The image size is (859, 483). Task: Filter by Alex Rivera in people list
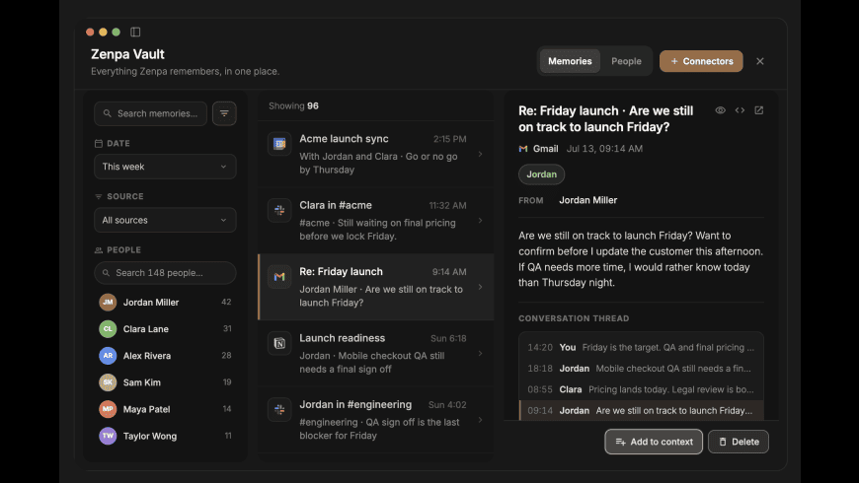click(165, 356)
